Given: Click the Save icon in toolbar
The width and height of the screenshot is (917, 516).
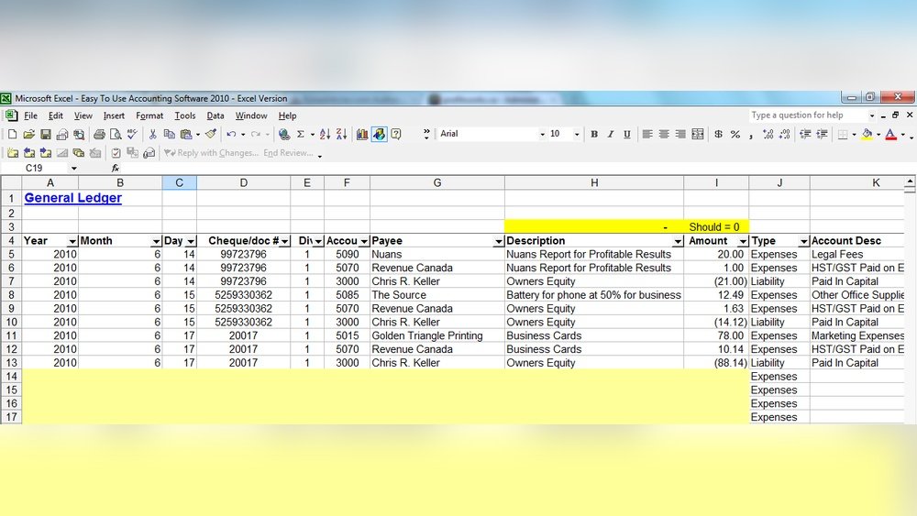Looking at the screenshot, I should pyautogui.click(x=45, y=135).
